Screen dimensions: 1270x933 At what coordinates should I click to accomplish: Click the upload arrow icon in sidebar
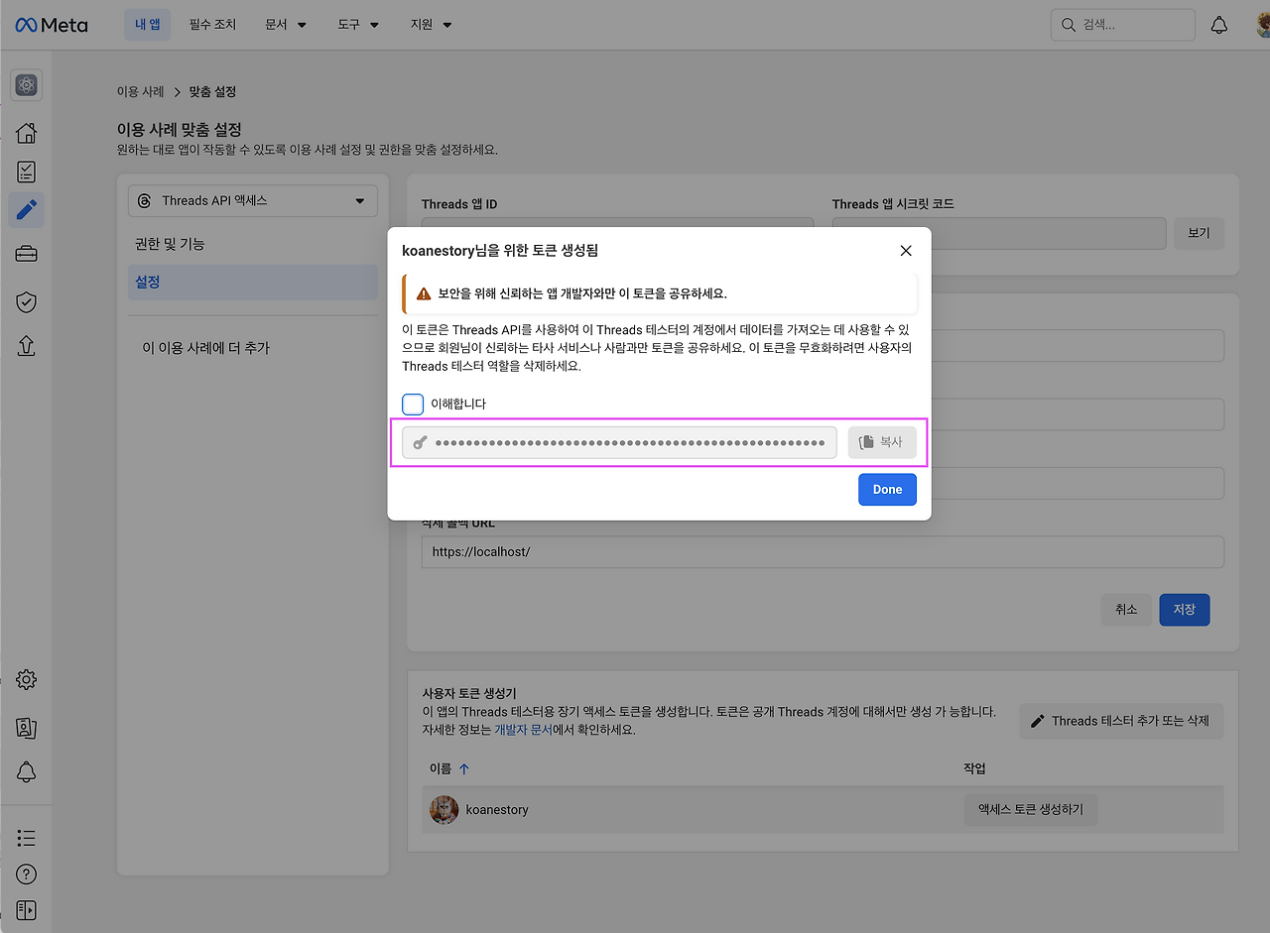27,345
